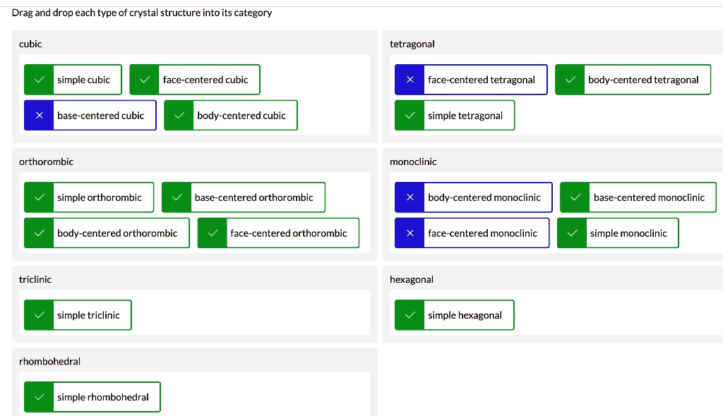Click the checkmark icon on simple rhombohedral
This screenshot has width=723, height=416.
[40, 397]
